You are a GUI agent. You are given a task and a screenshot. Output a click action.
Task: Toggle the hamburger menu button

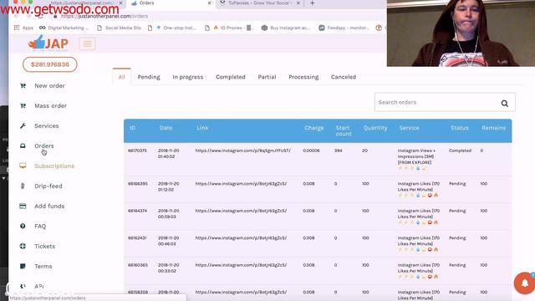pyautogui.click(x=87, y=44)
